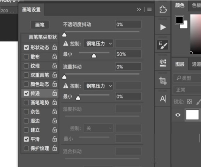Click the opacity 最小 50% value field

point(128,54)
